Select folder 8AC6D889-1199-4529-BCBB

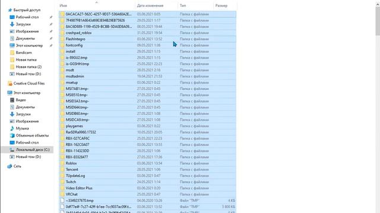[99, 27]
